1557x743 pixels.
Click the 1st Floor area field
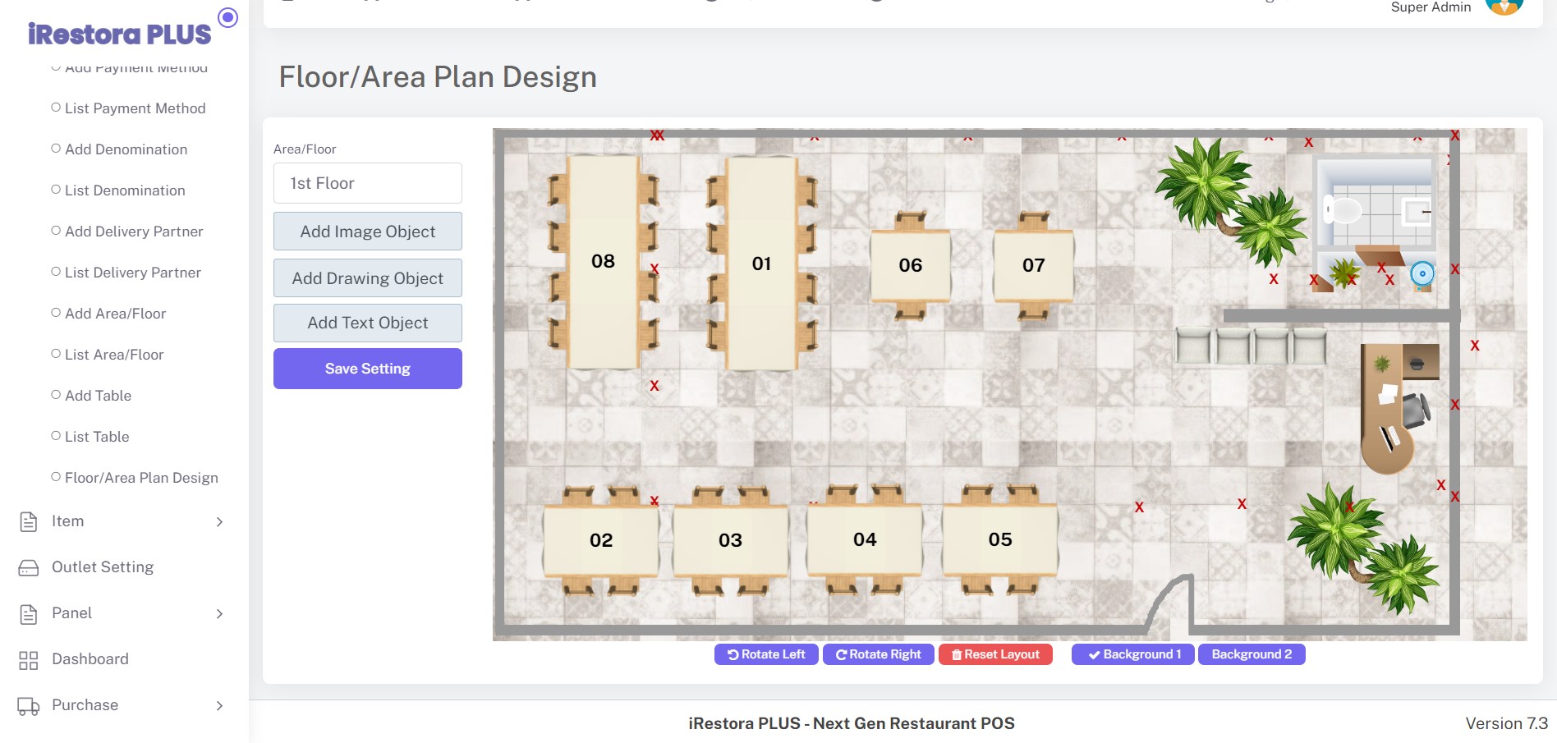point(367,183)
